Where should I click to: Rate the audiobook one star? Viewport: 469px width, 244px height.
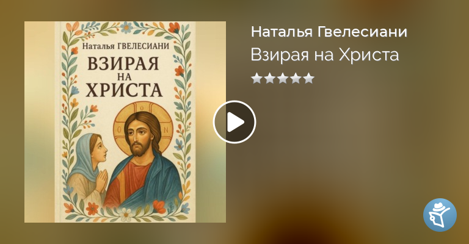(x=256, y=79)
